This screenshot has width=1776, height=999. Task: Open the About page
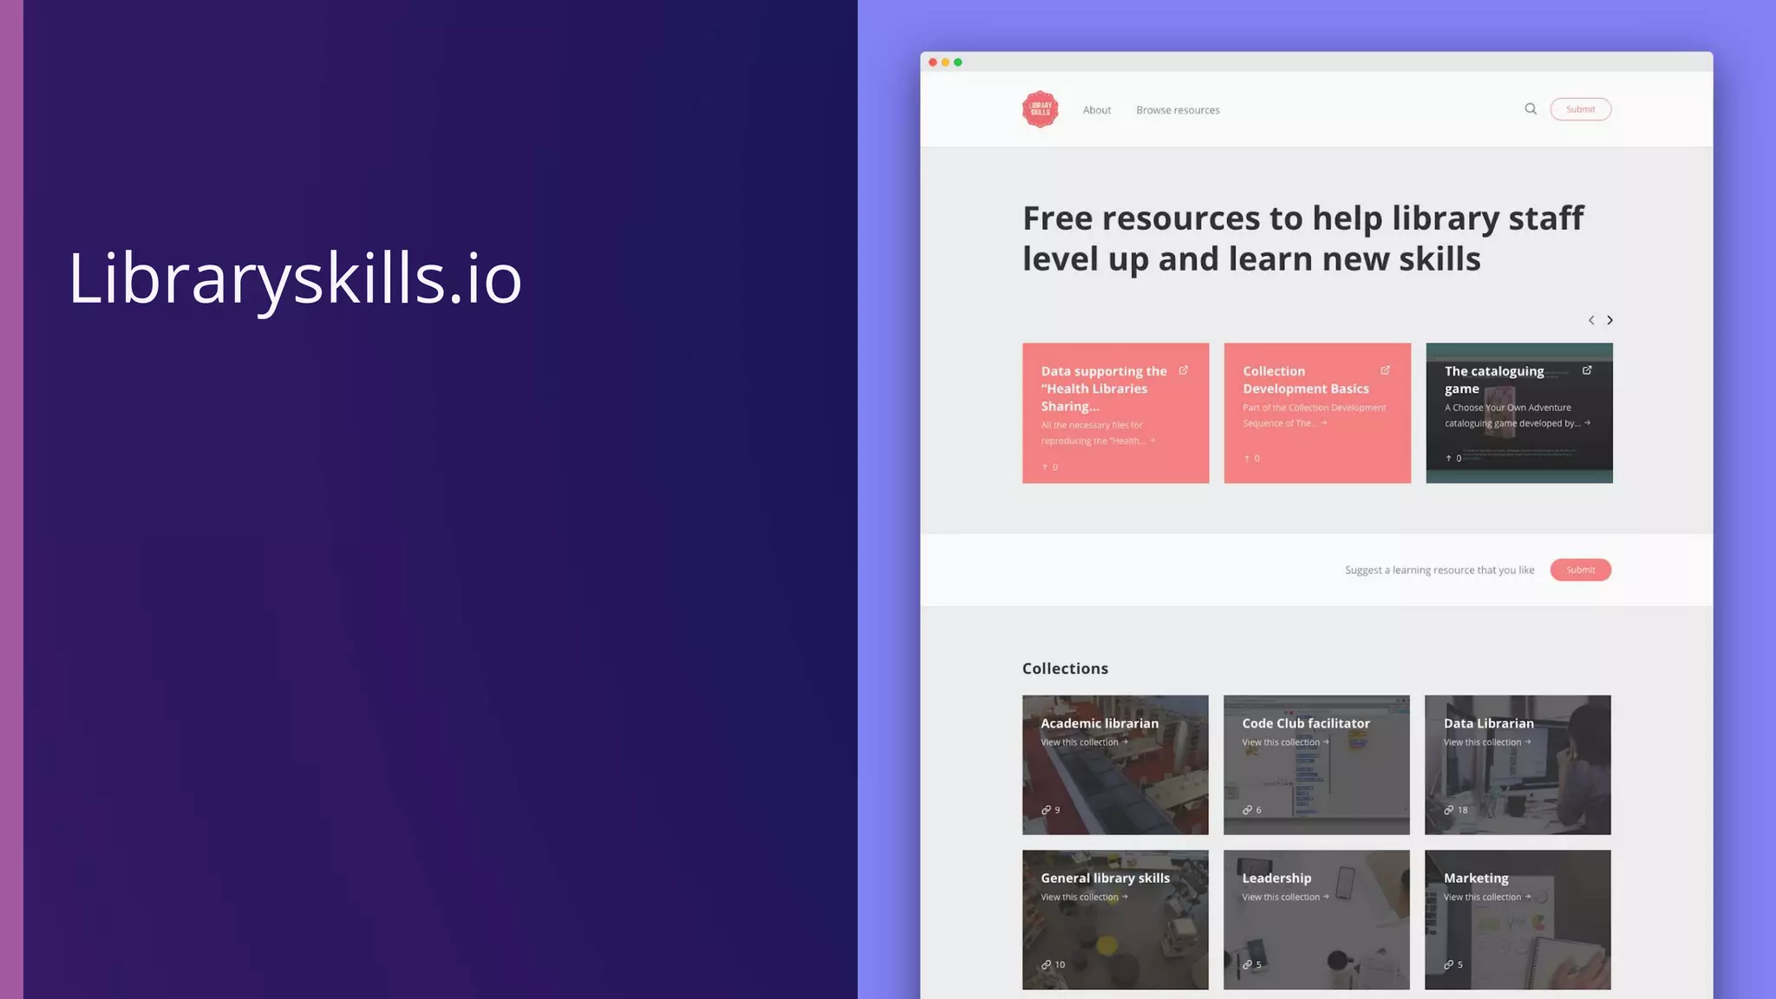click(1096, 110)
